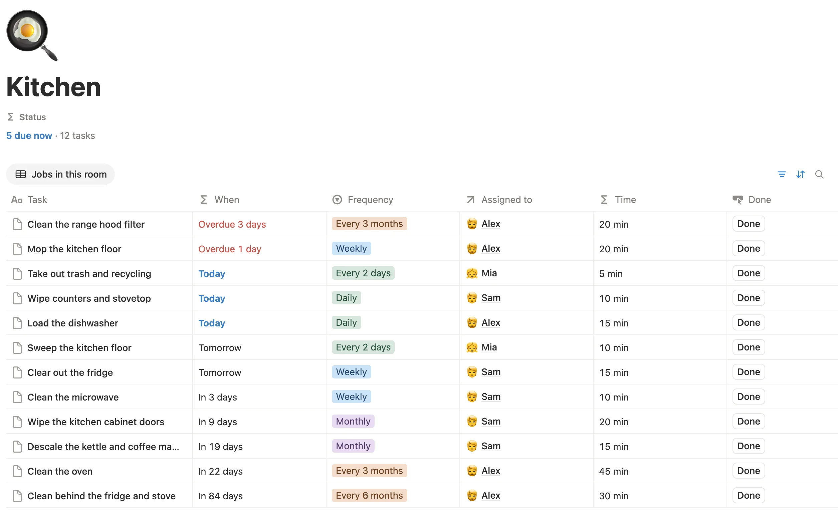Click Done for Clean behind the fridge and stove

pyautogui.click(x=749, y=495)
